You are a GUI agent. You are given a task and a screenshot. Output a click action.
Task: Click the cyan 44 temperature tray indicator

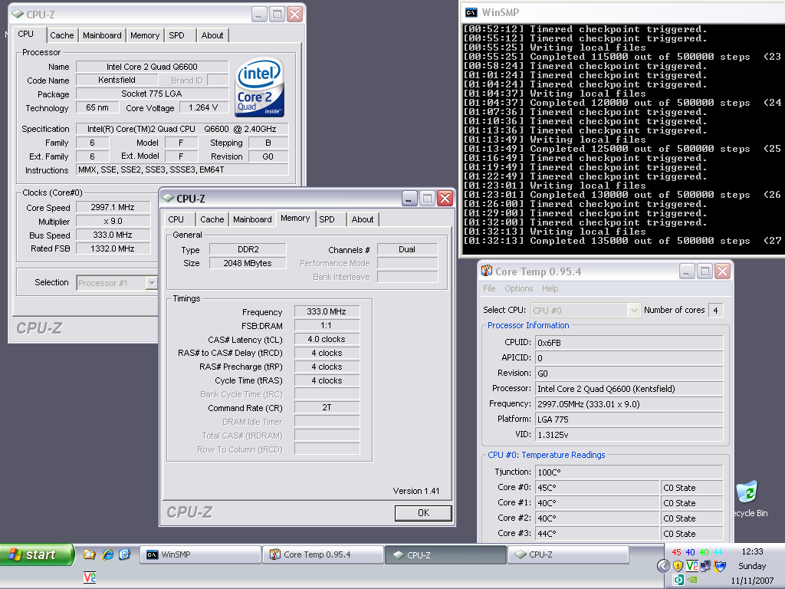[x=718, y=552]
